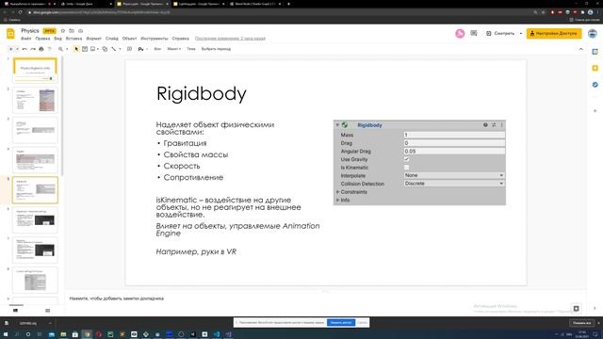Click the yellow Настройки Доступа button
Viewport: 603px width, 339px height.
(554, 34)
